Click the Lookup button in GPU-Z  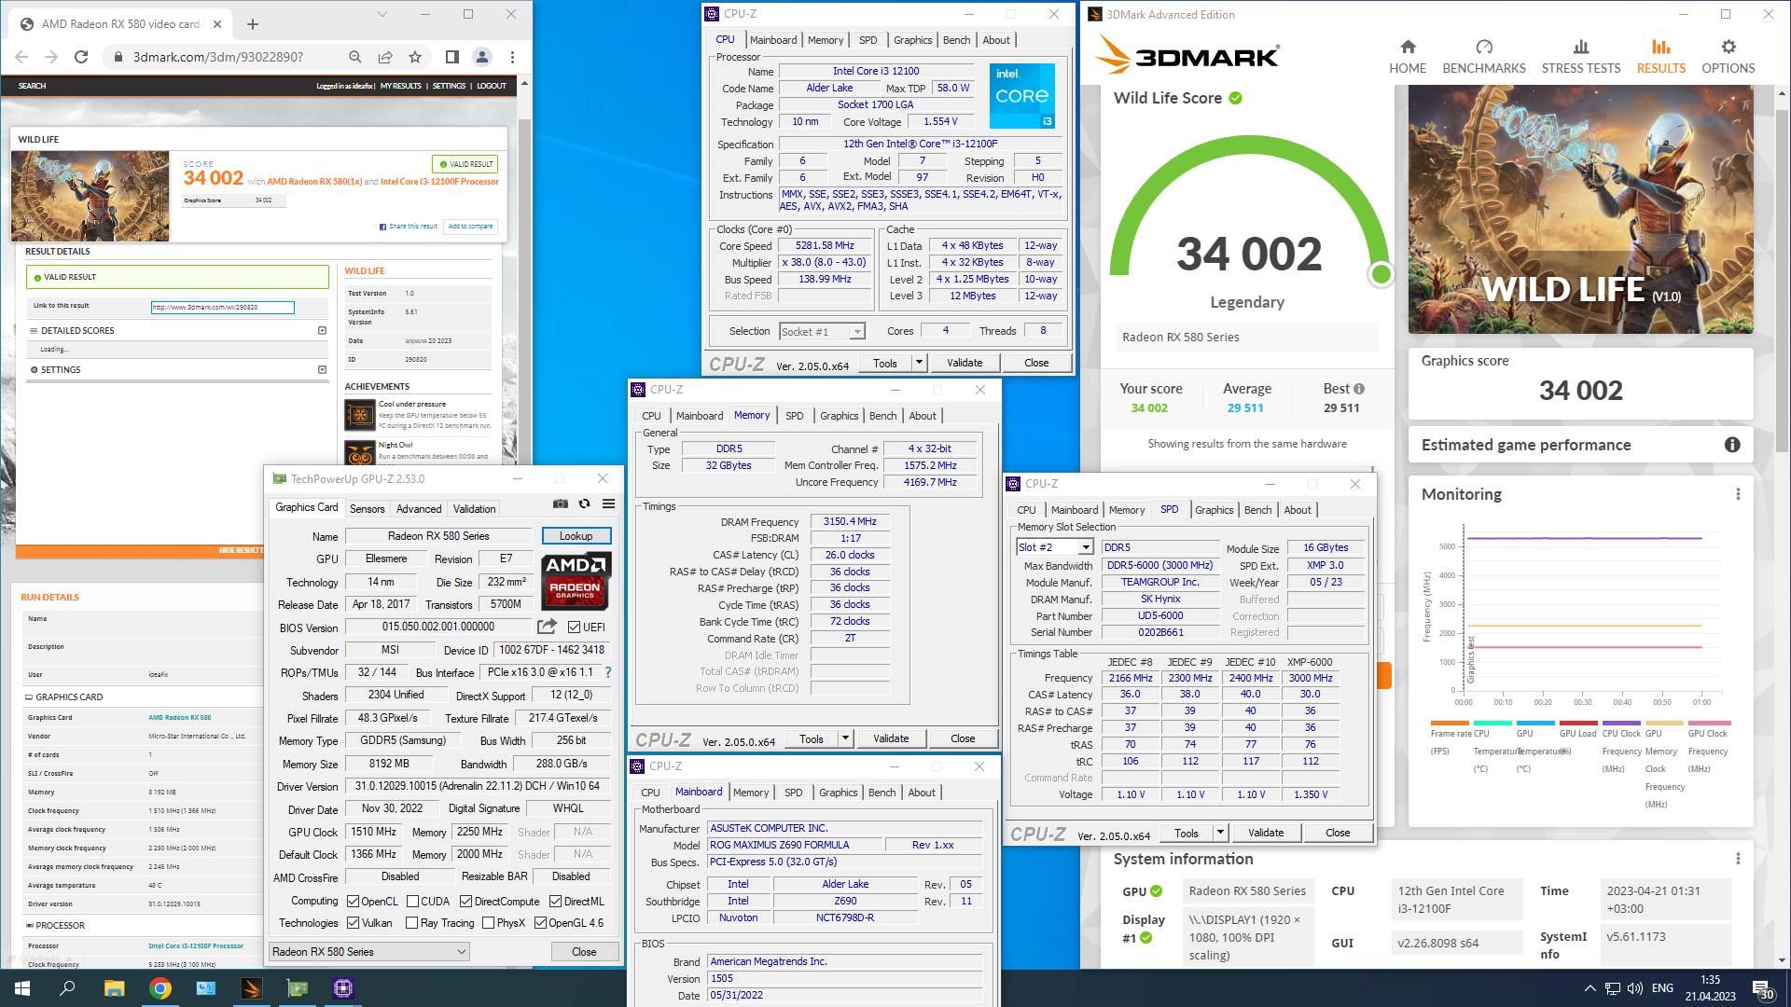point(576,536)
